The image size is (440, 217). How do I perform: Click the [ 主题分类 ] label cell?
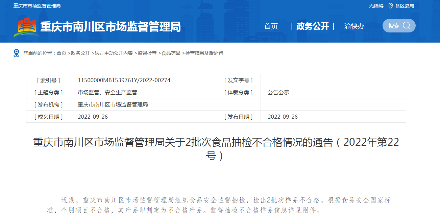[48, 92]
